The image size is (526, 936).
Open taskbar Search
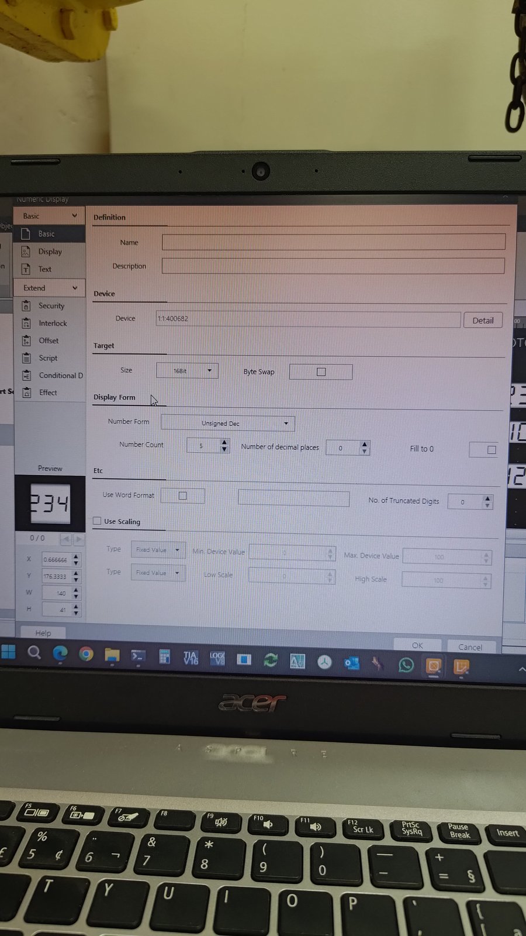(34, 653)
